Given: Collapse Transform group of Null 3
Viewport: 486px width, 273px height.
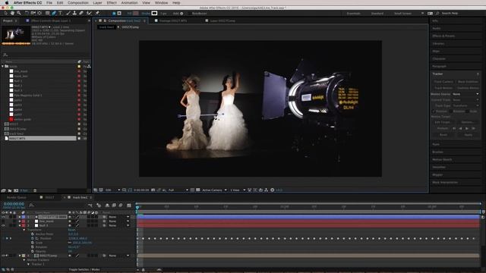Looking at the screenshot, I should tap(24, 230).
